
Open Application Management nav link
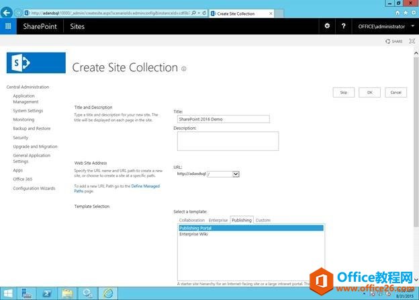tap(26, 99)
